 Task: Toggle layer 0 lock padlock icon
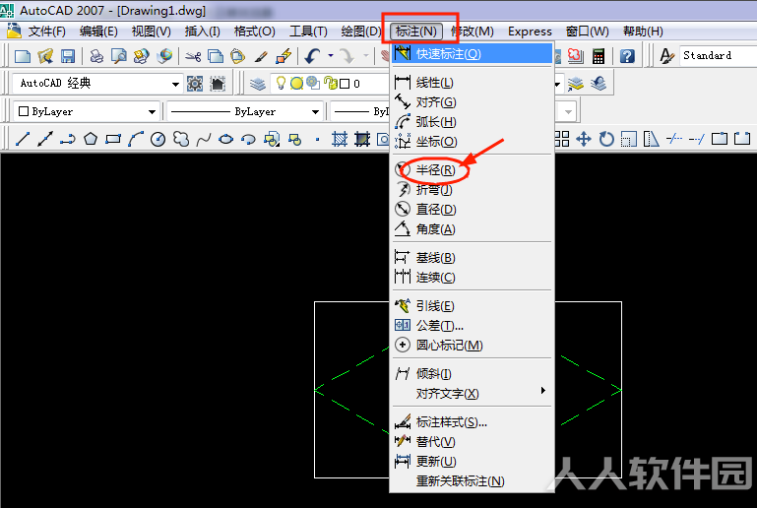click(x=330, y=83)
